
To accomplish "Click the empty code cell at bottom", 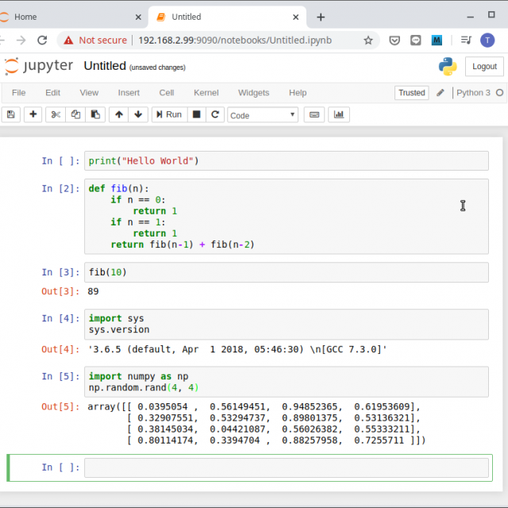I will click(x=286, y=468).
